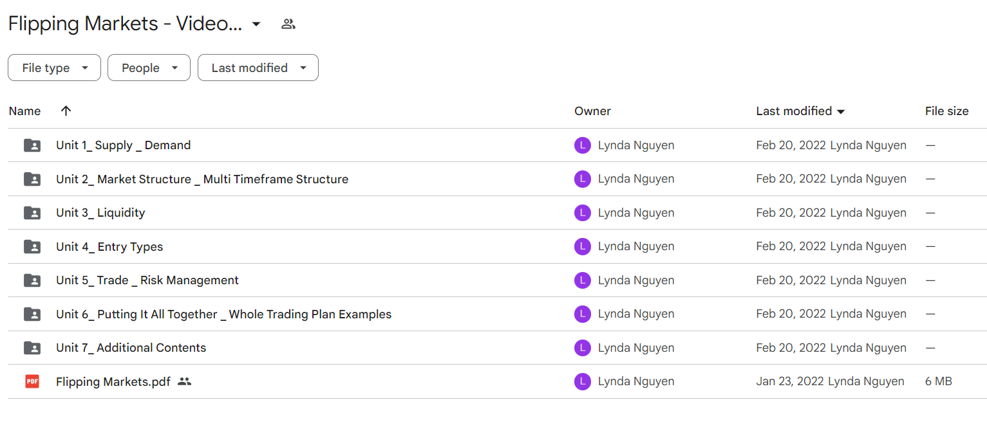Click file size dash in Unit 7 row
This screenshot has width=987, height=436.
(930, 348)
